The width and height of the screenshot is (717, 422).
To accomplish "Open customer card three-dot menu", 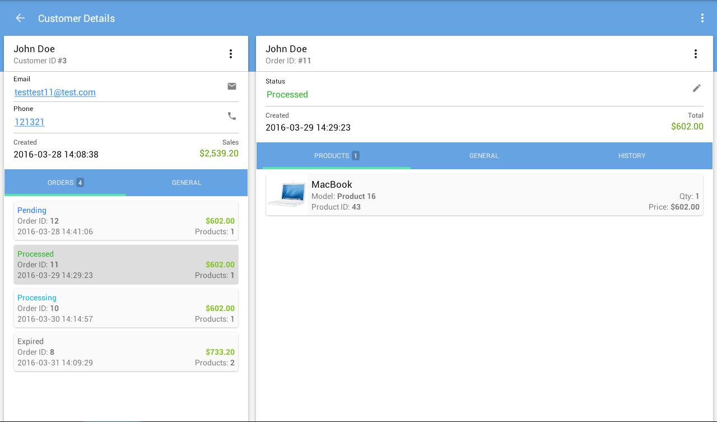I will (x=231, y=54).
